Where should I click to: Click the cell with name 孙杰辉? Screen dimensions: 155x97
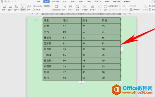click(x=52, y=61)
